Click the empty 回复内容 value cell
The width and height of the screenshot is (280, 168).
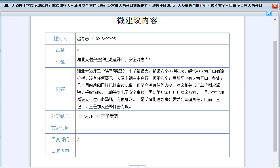click(152, 151)
